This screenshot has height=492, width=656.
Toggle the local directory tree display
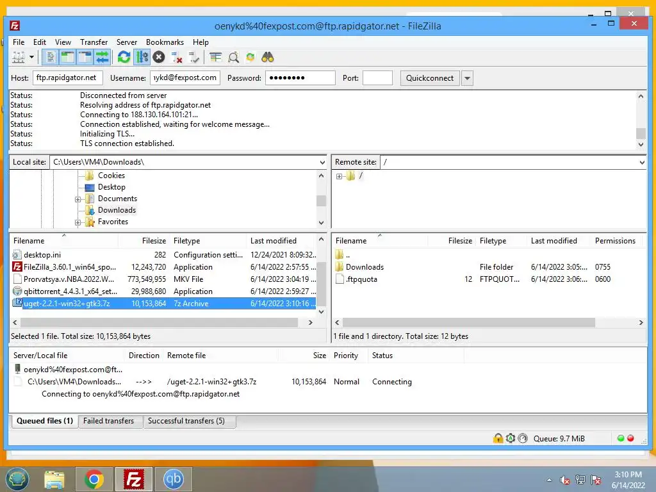click(x=68, y=57)
